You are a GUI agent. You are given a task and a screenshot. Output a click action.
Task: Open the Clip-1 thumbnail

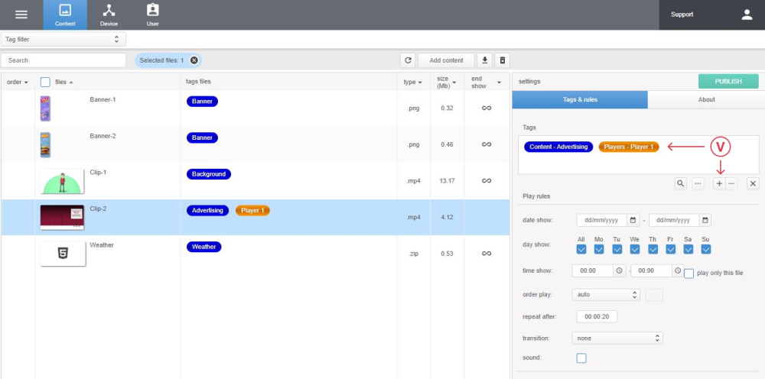62,181
